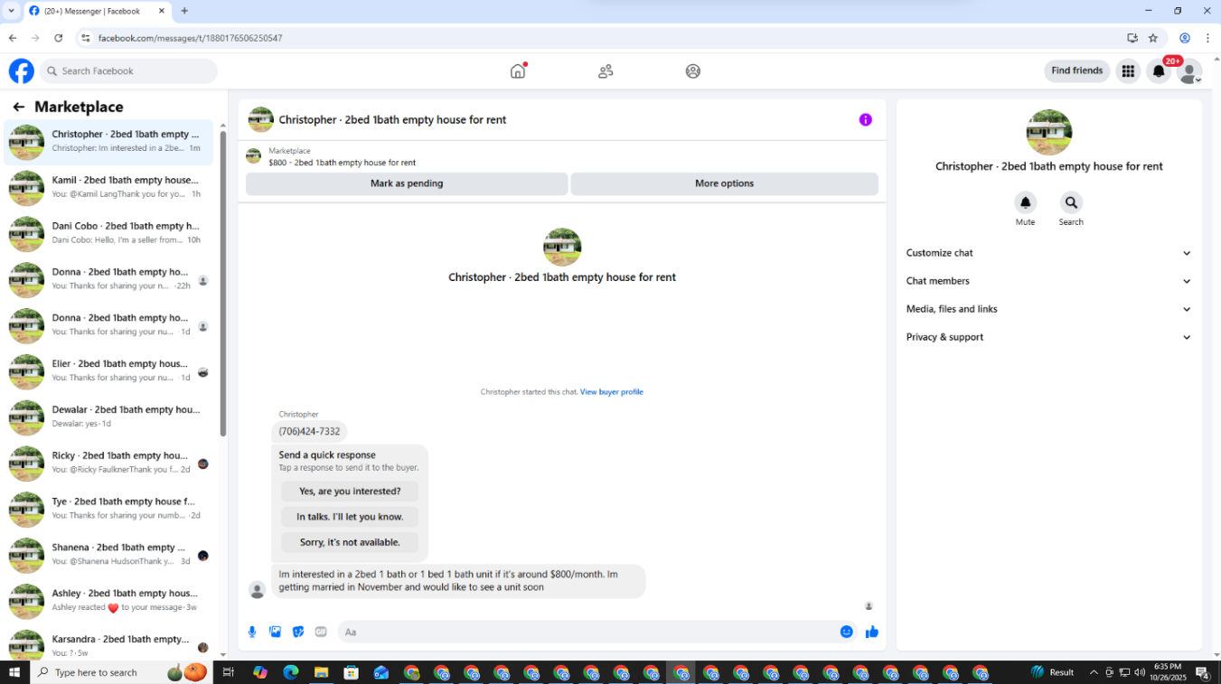The image size is (1221, 684).
Task: Click Find friends button
Action: tap(1077, 70)
